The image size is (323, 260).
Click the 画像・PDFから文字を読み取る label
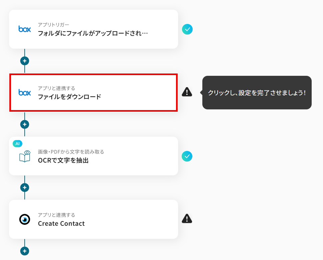tap(71, 152)
